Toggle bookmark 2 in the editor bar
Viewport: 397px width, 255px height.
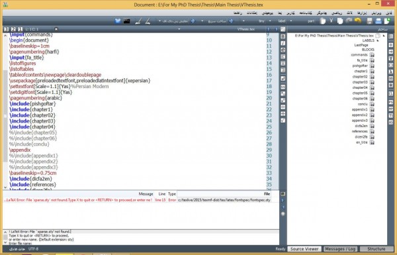click(x=13, y=29)
